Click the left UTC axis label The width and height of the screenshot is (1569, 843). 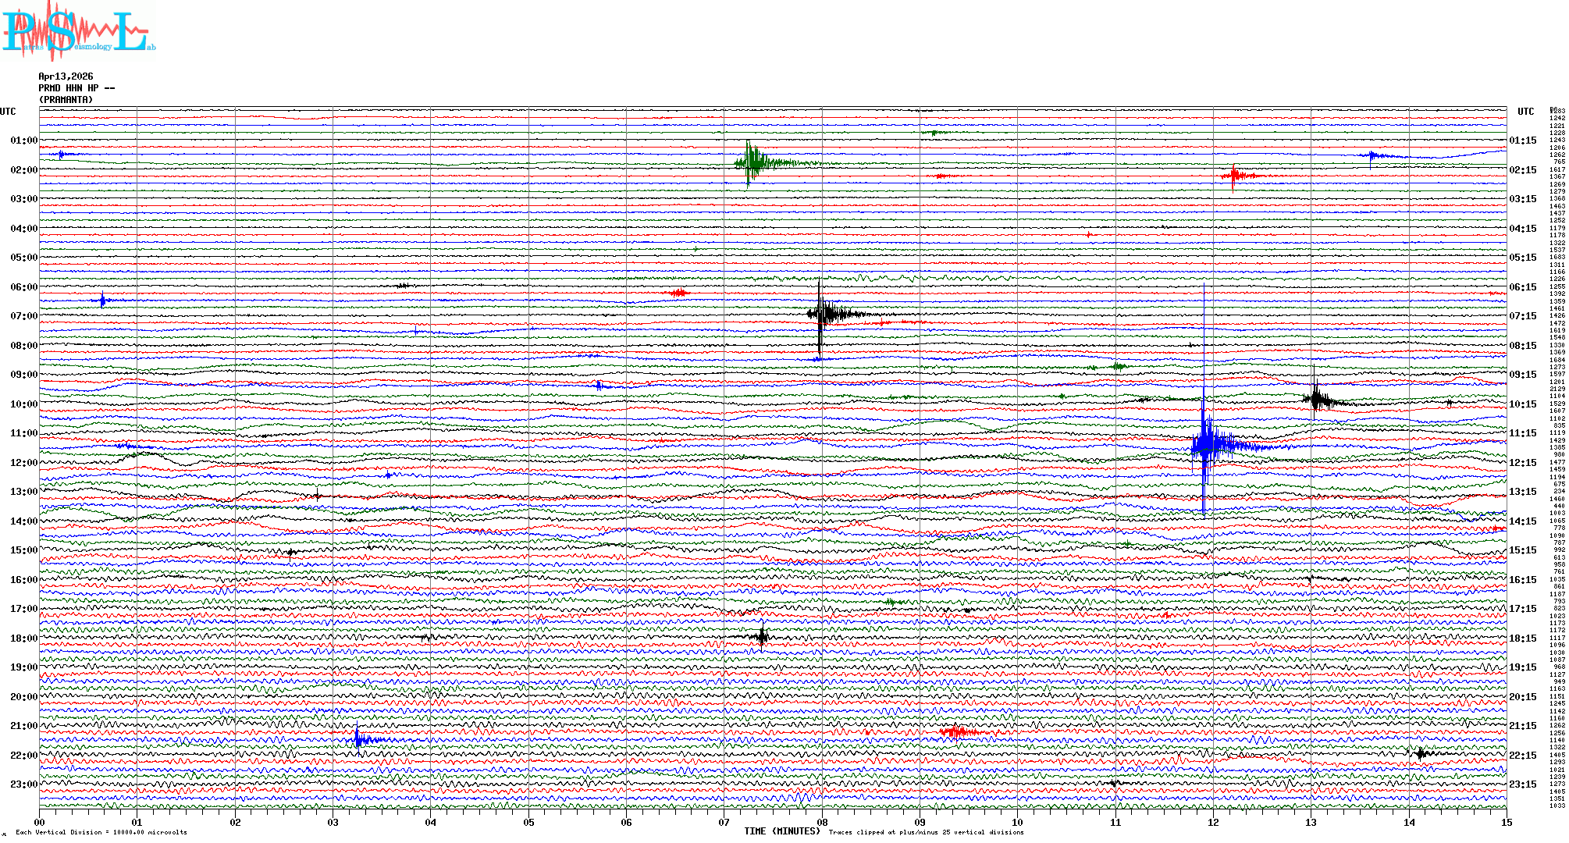point(8,112)
